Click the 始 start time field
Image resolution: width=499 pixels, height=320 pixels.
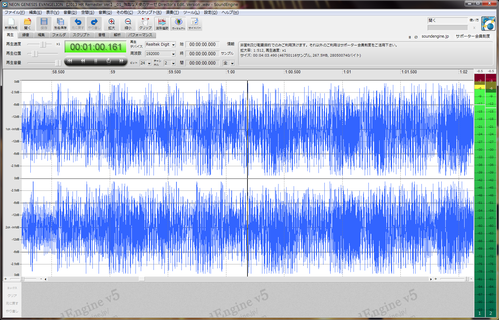(x=203, y=44)
